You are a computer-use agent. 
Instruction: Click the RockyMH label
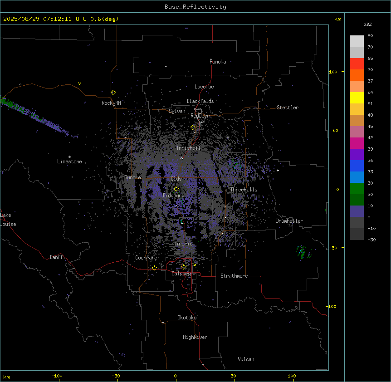(x=111, y=103)
